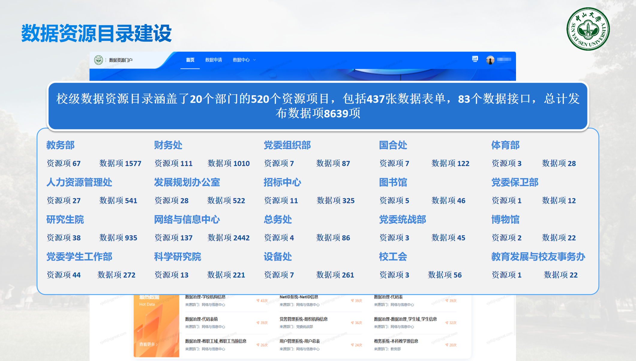Click the Sun Yat-sen University logo
The image size is (636, 361).
click(588, 29)
